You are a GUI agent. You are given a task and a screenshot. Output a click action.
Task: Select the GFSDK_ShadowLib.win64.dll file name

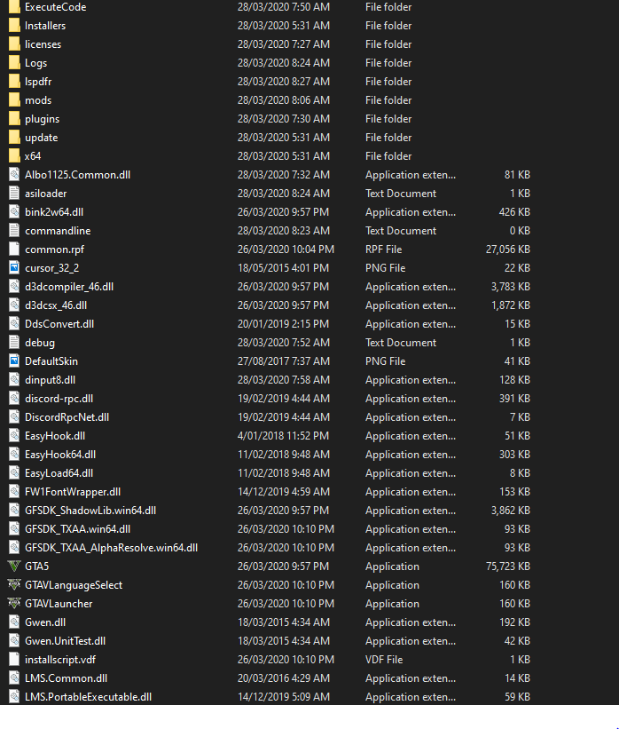(x=90, y=510)
